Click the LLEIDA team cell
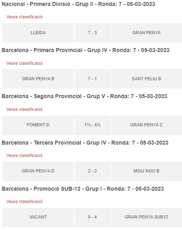Screen dimensions: 182x230 [x=38, y=33]
